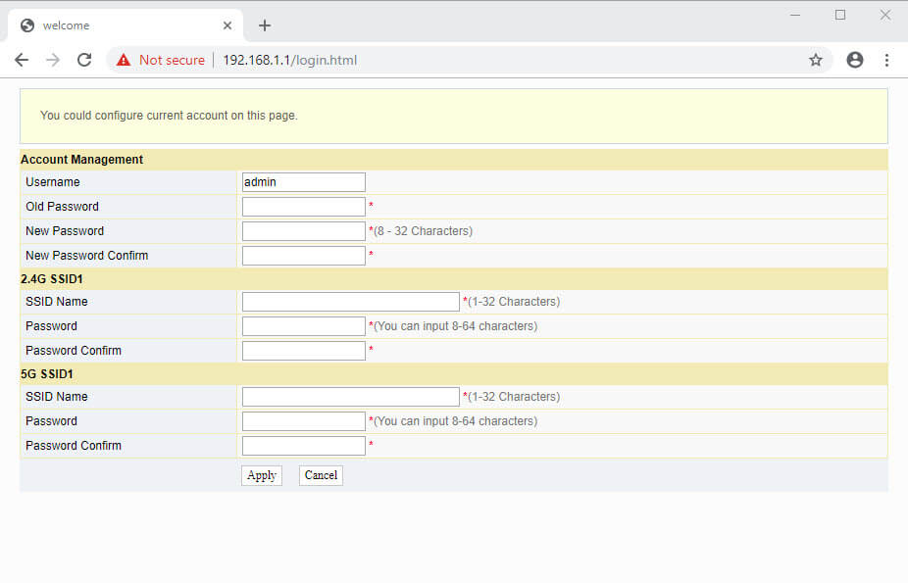
Task: Open the Chrome three-dot menu
Action: pos(886,60)
